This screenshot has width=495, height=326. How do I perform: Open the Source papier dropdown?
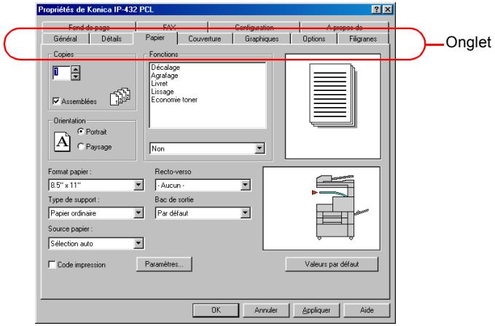click(139, 243)
